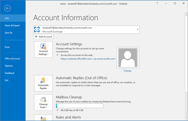Select Feedback in the sidebar
Image resolution: width=188 pixels, height=121 pixels.
[x=9, y=73]
